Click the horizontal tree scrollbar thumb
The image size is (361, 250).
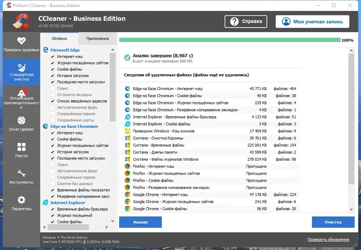pos(68,227)
